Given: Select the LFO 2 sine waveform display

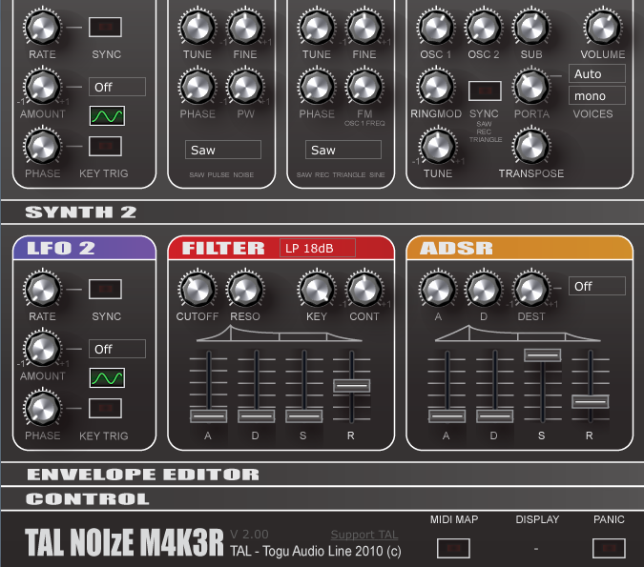Looking at the screenshot, I should (107, 378).
